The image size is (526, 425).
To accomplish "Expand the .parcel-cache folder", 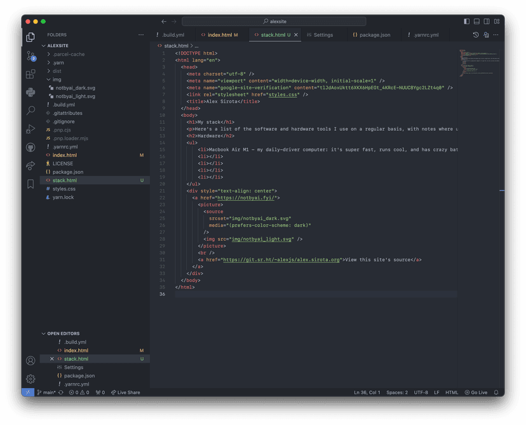I will pyautogui.click(x=68, y=54).
